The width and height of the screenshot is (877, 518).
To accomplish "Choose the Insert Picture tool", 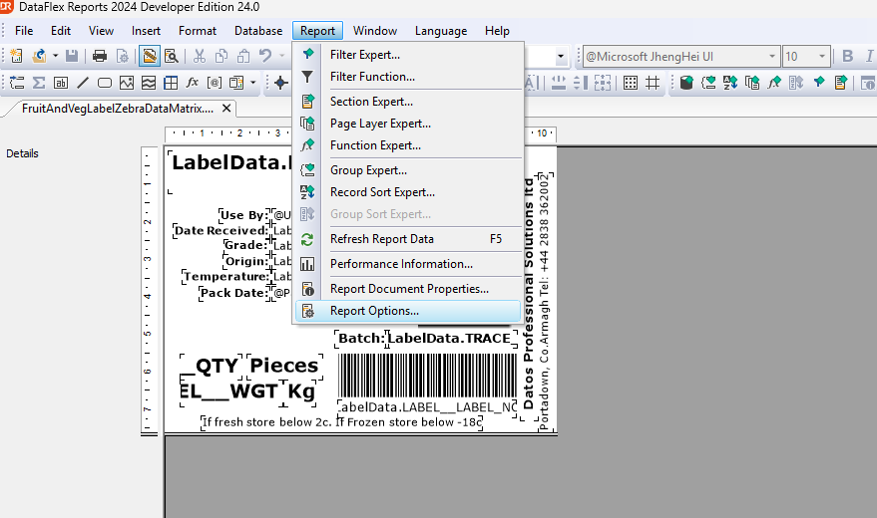I will coord(127,82).
